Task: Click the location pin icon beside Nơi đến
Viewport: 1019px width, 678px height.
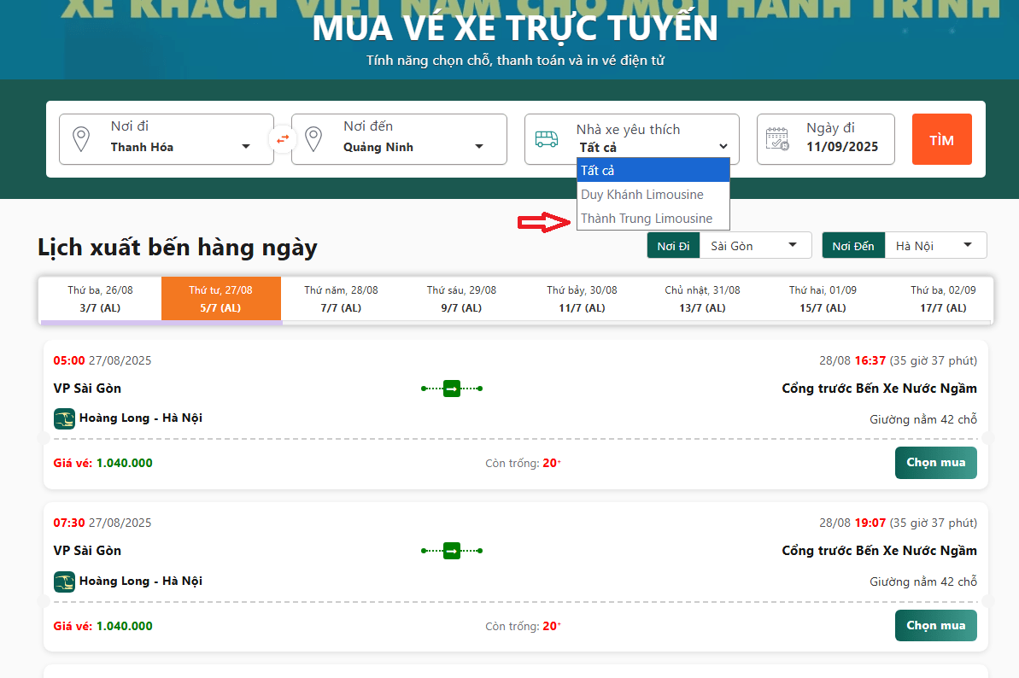Action: coord(313,138)
